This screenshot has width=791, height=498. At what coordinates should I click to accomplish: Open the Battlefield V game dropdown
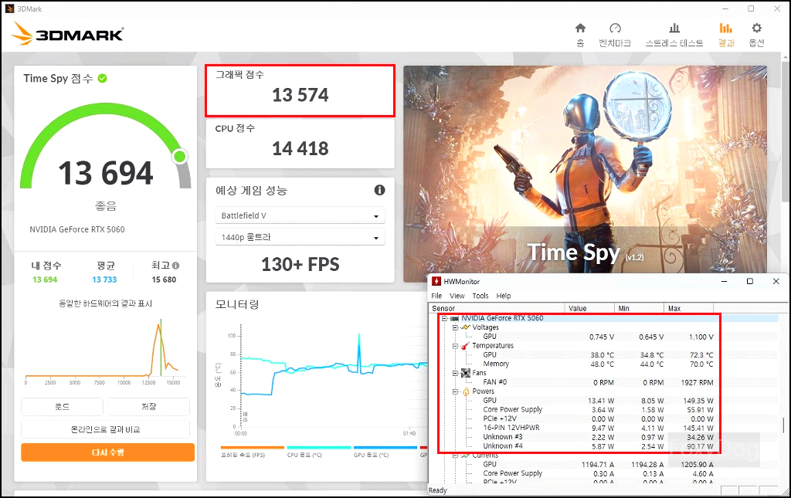(x=300, y=215)
